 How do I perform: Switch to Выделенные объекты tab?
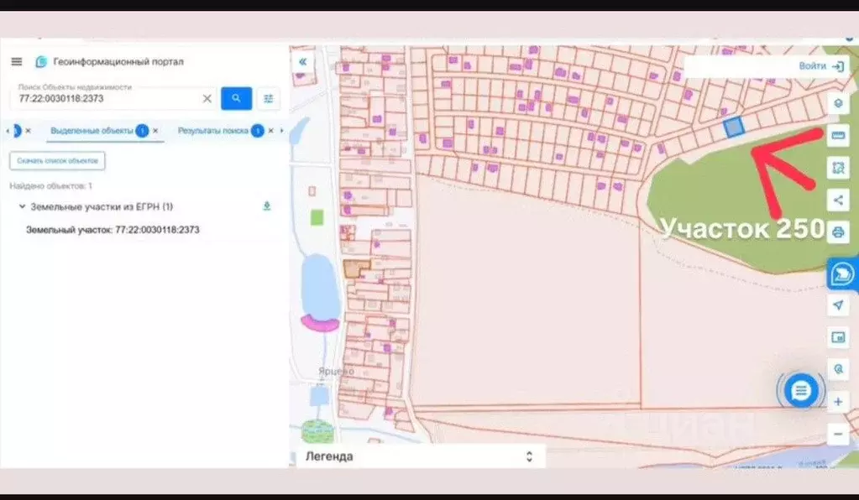pos(92,131)
